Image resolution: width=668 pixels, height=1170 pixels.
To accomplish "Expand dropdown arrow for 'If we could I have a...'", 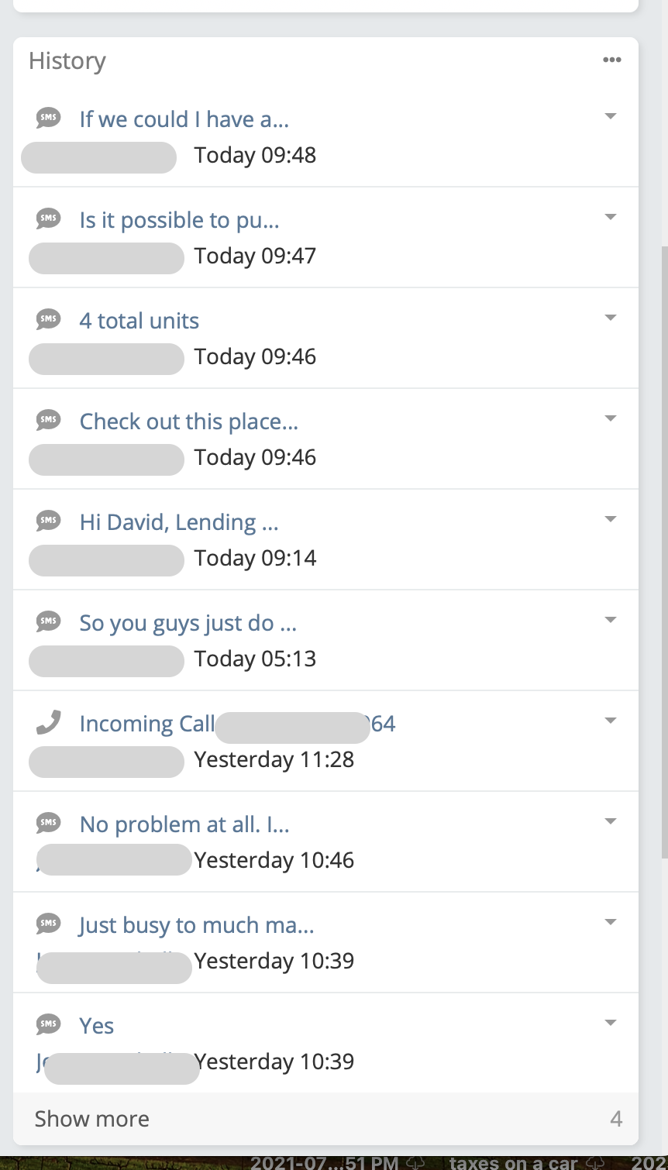I will coord(611,116).
